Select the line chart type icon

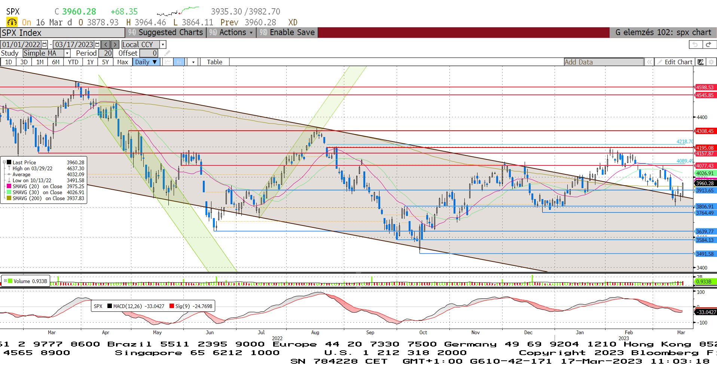click(x=168, y=62)
